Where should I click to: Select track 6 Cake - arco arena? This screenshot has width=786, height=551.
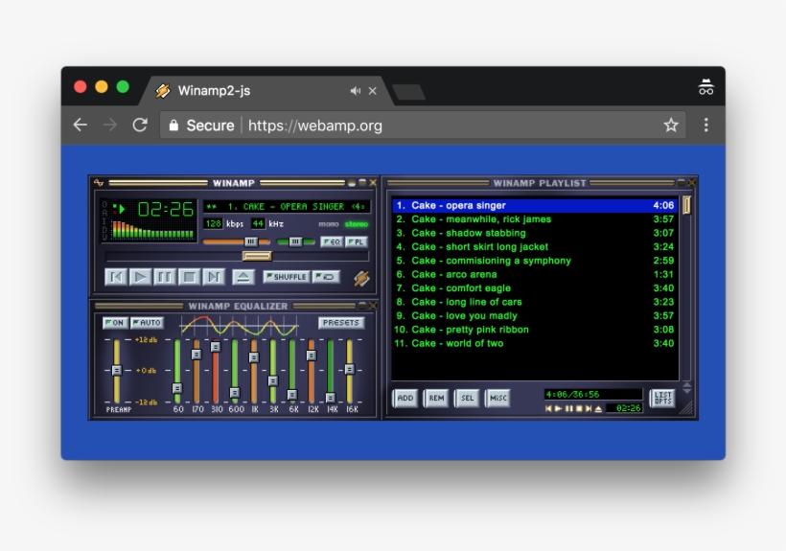[x=534, y=274]
